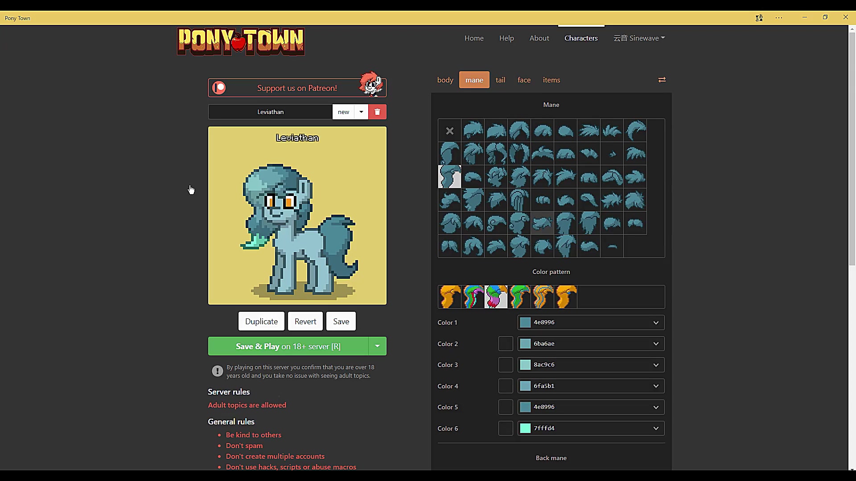Choose the fifth striped color pattern
856x481 pixels.
coord(543,297)
